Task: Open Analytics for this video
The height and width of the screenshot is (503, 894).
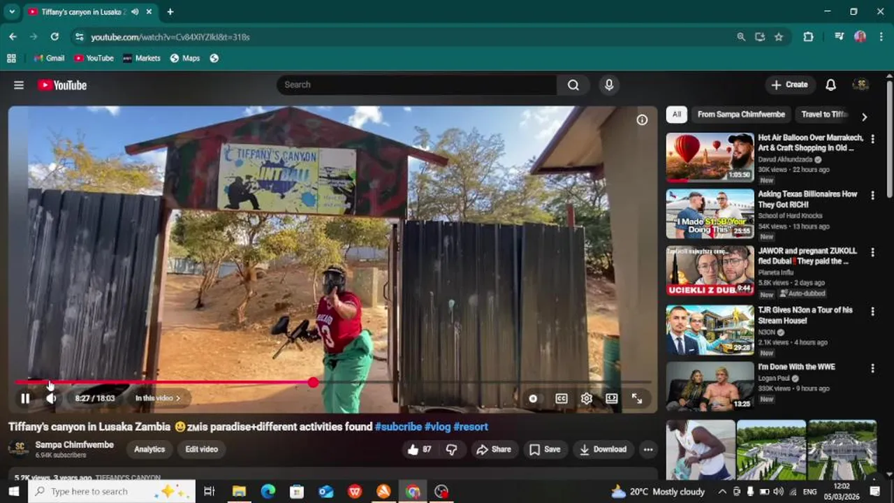Action: pos(149,449)
